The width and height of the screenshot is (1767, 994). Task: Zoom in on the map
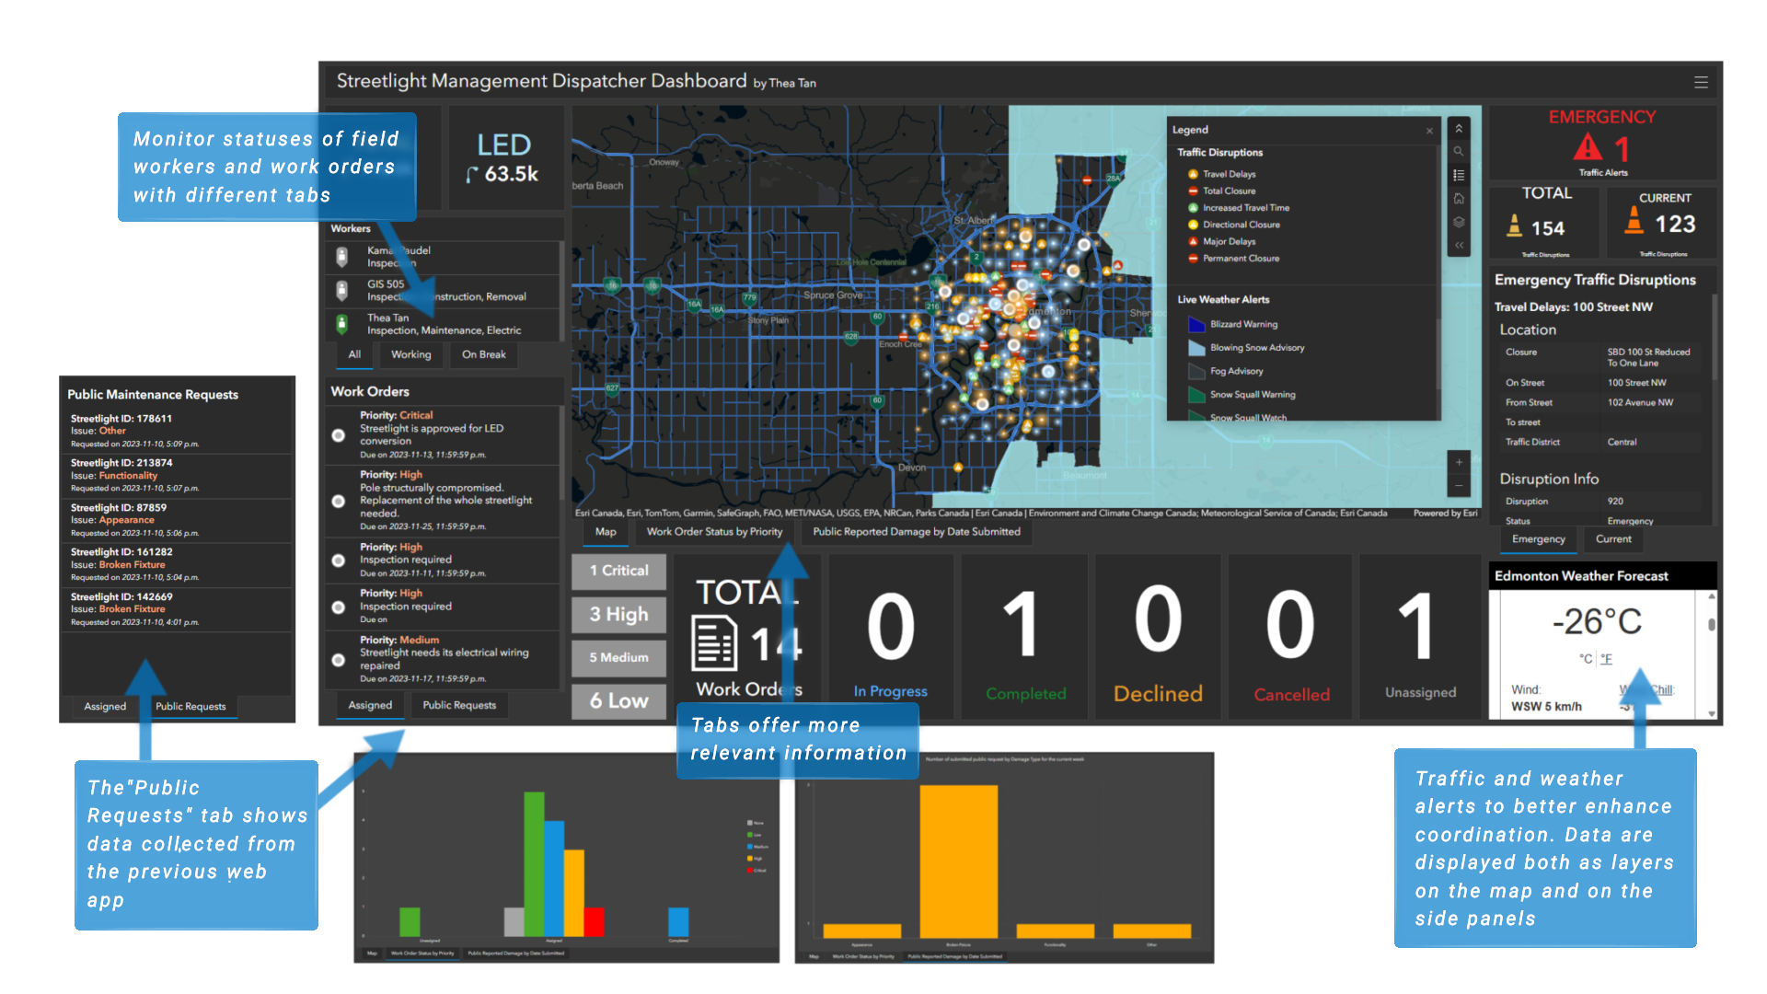tap(1459, 462)
